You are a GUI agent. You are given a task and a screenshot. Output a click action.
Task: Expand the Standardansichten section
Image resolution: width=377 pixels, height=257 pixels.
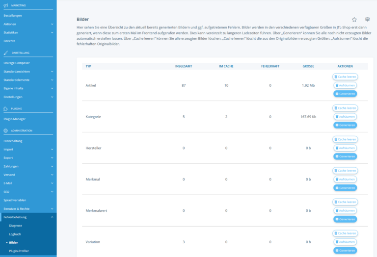(x=52, y=72)
